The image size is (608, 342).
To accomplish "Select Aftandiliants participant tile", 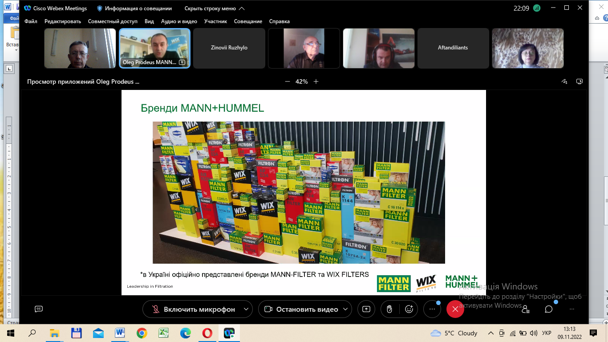I will [x=453, y=48].
